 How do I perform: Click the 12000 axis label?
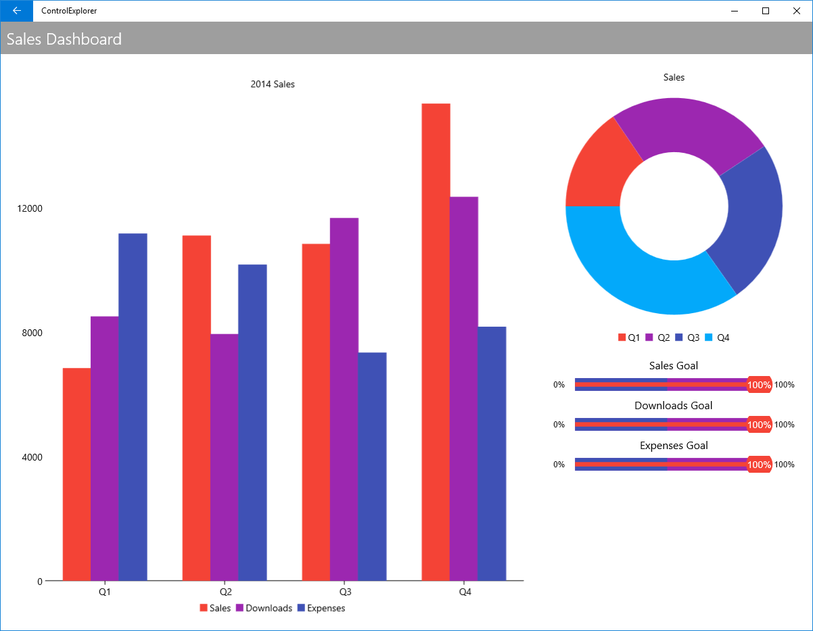(x=30, y=208)
